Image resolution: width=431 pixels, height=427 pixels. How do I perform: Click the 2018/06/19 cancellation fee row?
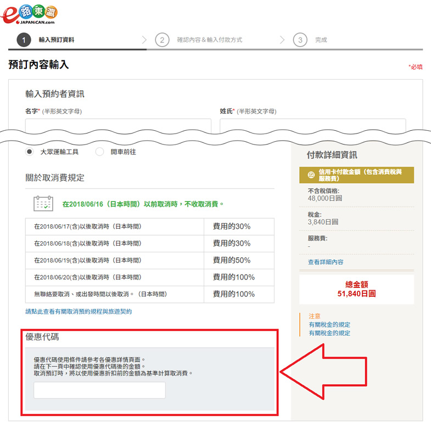pos(149,260)
